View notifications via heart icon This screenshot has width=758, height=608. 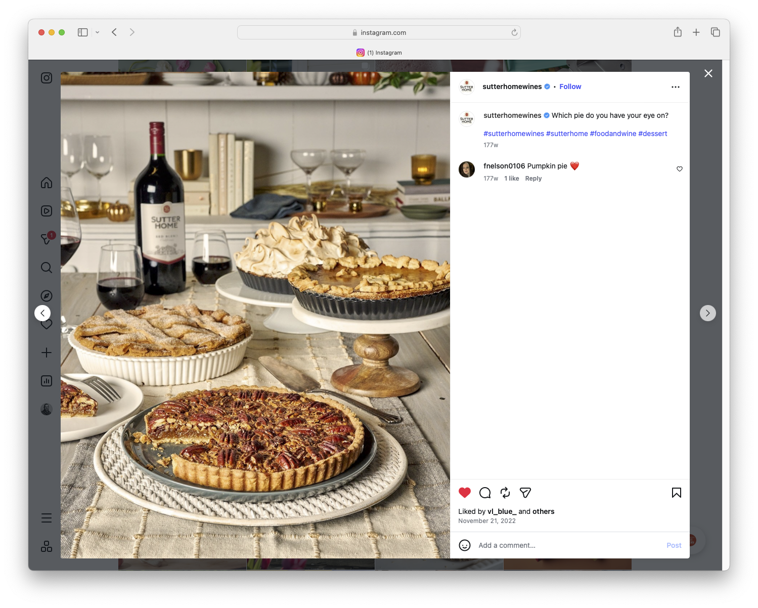(46, 324)
